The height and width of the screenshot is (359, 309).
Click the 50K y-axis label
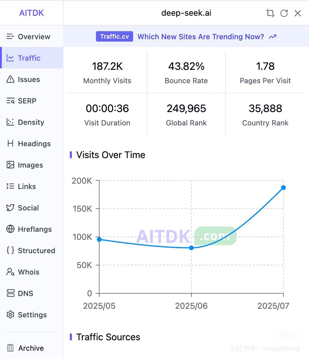click(x=84, y=265)
